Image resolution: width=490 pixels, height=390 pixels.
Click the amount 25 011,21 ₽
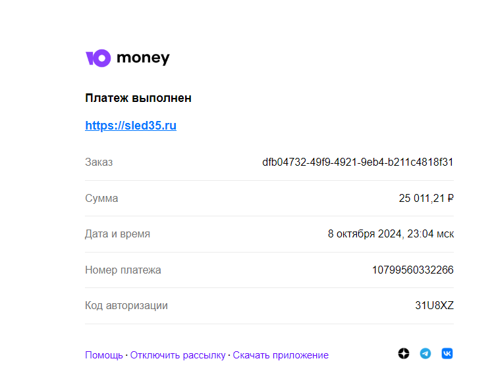(x=425, y=198)
